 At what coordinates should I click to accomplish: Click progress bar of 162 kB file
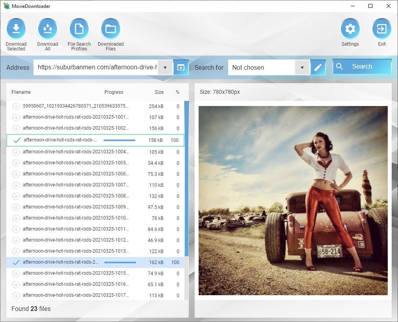(120, 262)
